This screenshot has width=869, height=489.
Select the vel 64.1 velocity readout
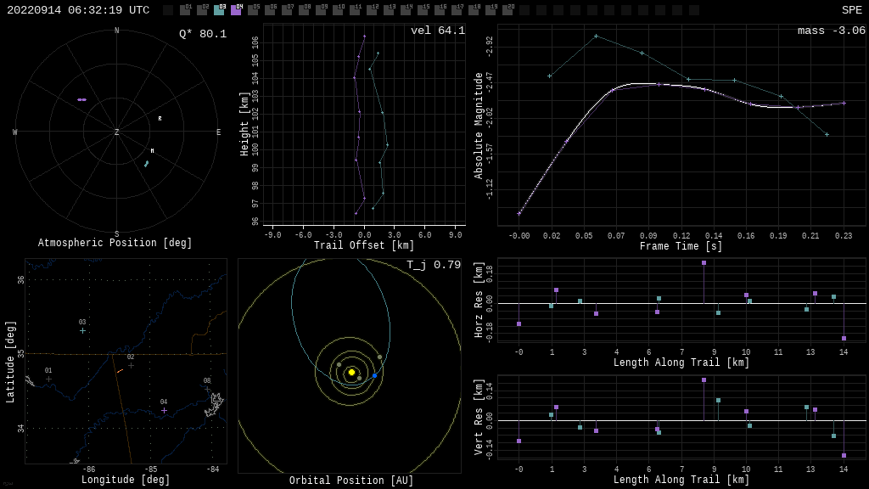tap(437, 31)
